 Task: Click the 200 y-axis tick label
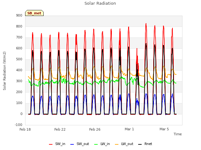pos(19,92)
